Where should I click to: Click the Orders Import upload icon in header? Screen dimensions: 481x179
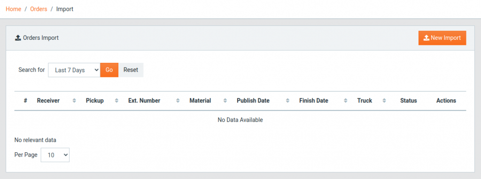pos(18,38)
